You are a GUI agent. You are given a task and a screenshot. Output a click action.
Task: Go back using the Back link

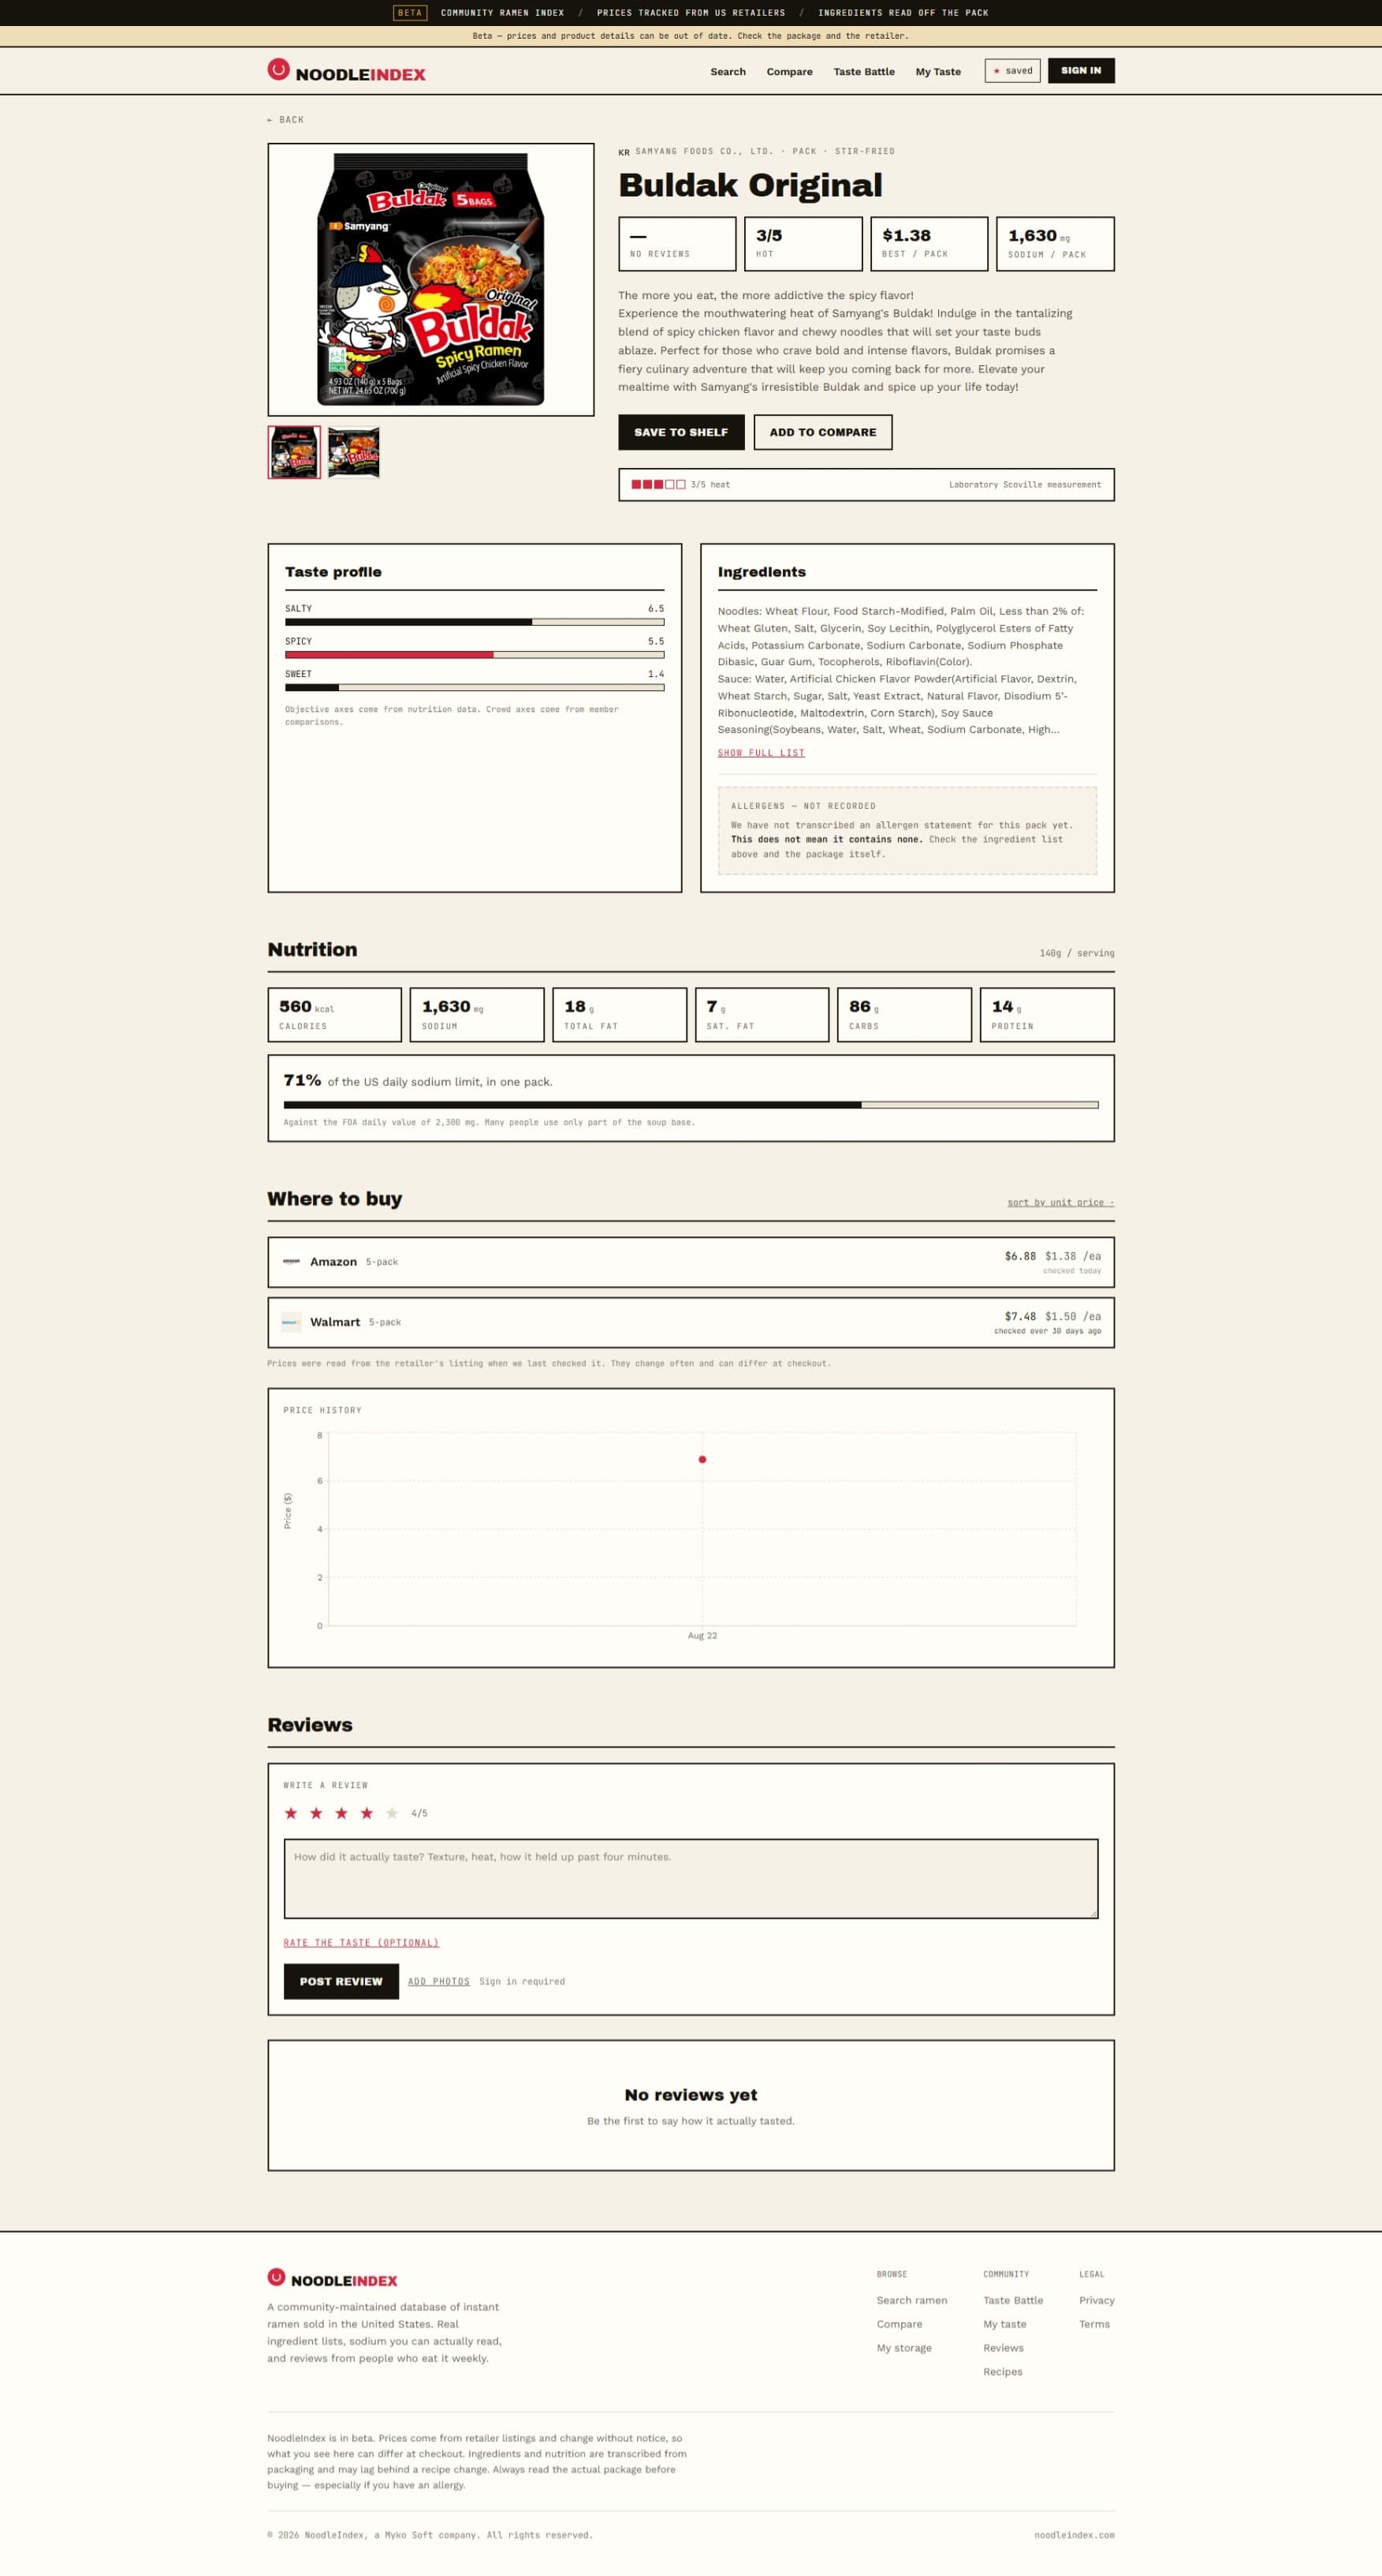point(285,120)
